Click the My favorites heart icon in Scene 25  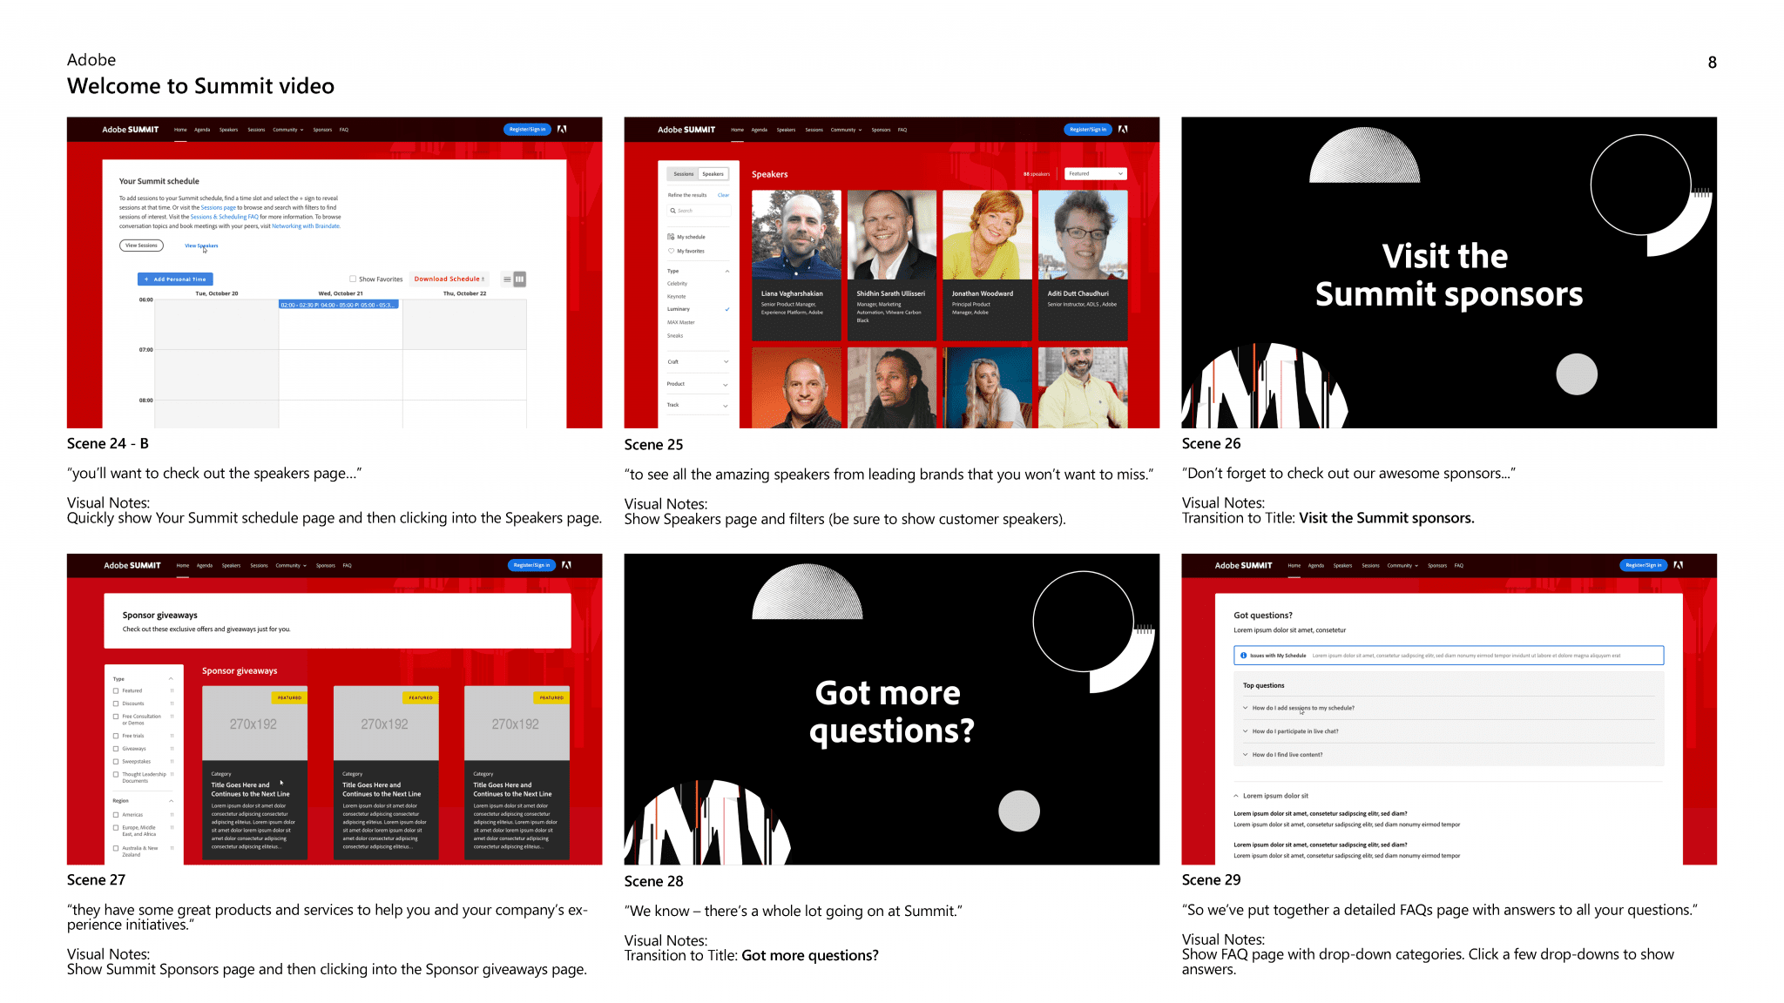[x=671, y=251]
